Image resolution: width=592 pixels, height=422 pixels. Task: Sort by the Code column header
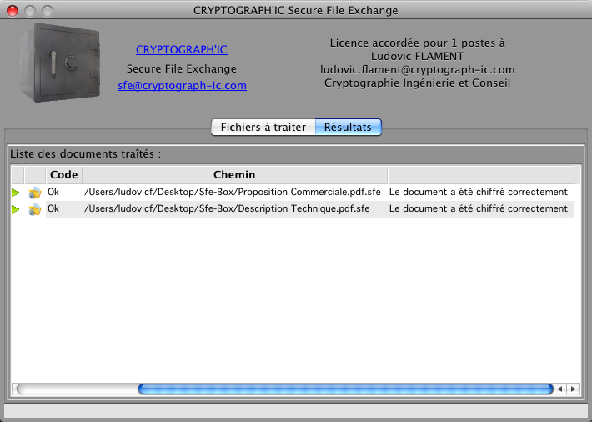(63, 174)
